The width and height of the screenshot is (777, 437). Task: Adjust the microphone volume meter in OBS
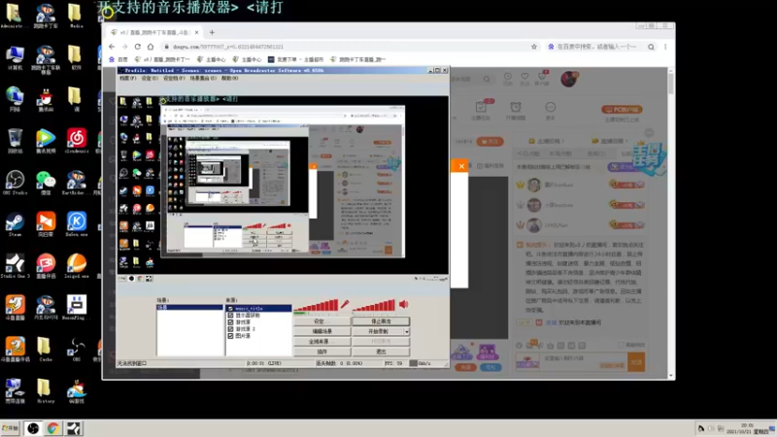tap(316, 306)
